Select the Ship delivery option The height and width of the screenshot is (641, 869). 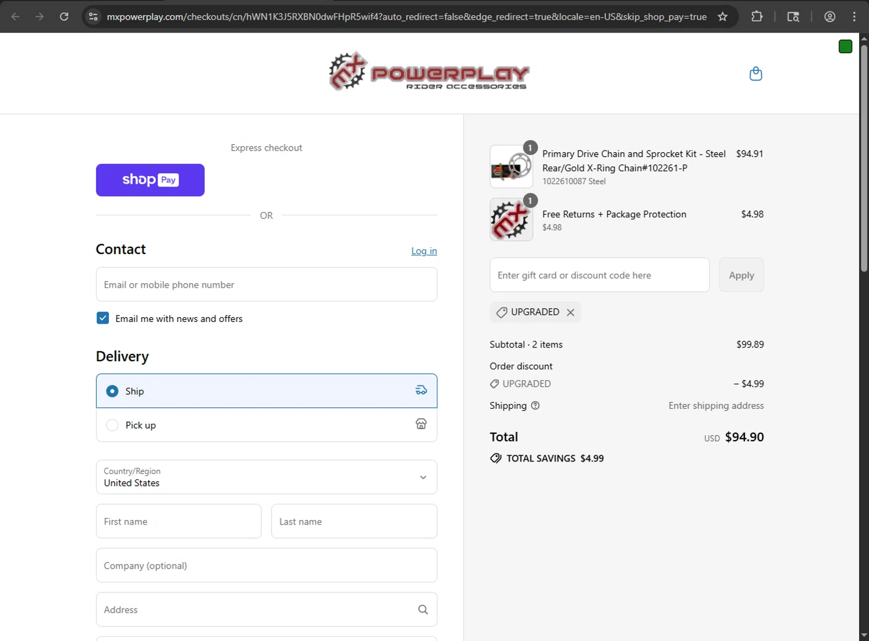(266, 391)
